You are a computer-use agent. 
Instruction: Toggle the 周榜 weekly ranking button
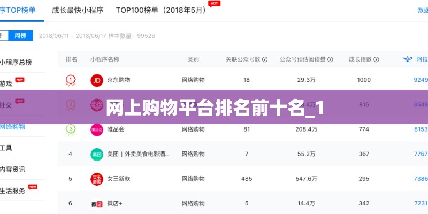click(20, 35)
